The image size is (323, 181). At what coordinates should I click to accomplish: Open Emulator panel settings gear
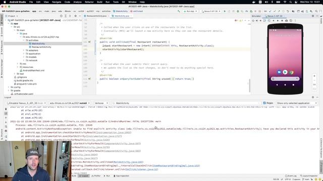pyautogui.click(x=313, y=16)
